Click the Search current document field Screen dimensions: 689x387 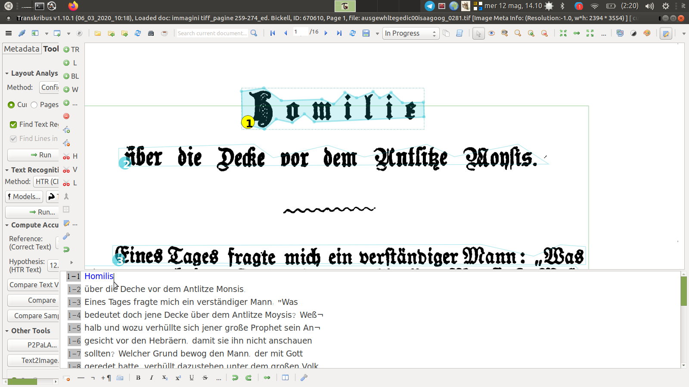click(212, 33)
